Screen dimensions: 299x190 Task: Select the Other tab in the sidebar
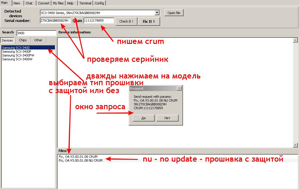click(x=38, y=40)
